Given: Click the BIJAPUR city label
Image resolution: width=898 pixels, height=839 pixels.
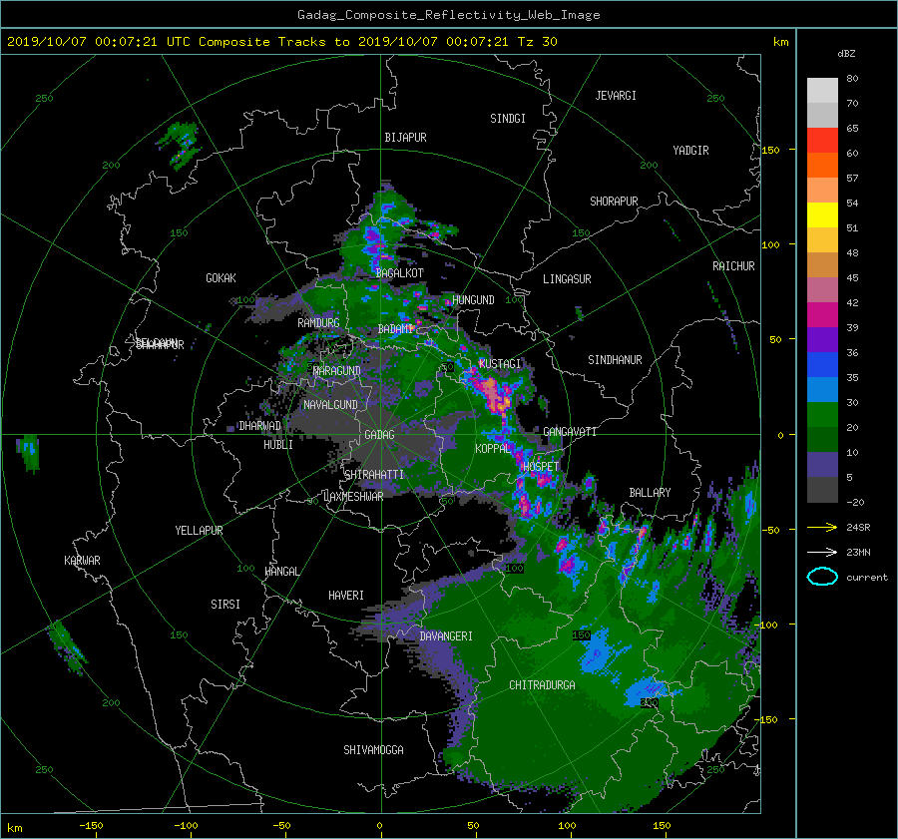Looking at the screenshot, I should (405, 138).
